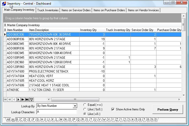
Task: Open column chooser icon beside Item Number
Action: (x=5, y=30)
